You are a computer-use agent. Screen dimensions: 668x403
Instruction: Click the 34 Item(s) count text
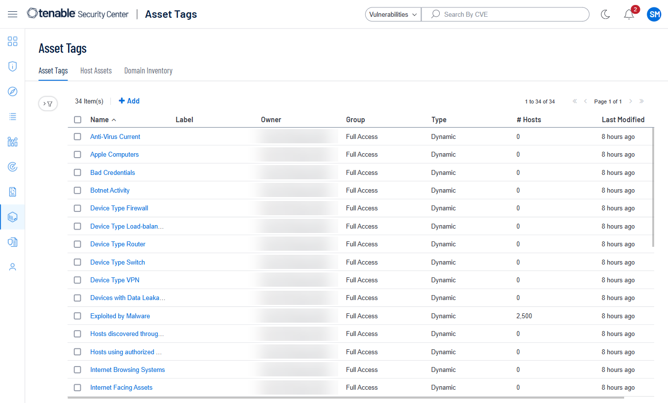point(89,101)
